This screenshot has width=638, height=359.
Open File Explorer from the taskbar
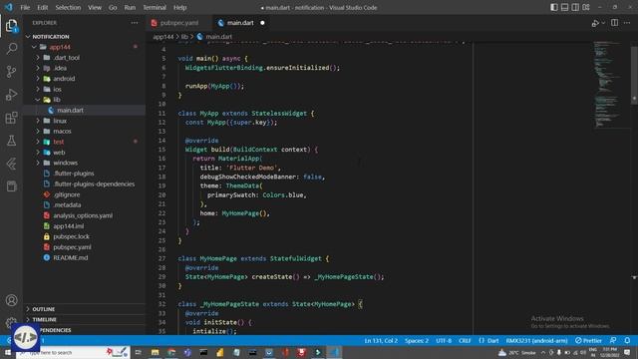pyautogui.click(x=155, y=352)
